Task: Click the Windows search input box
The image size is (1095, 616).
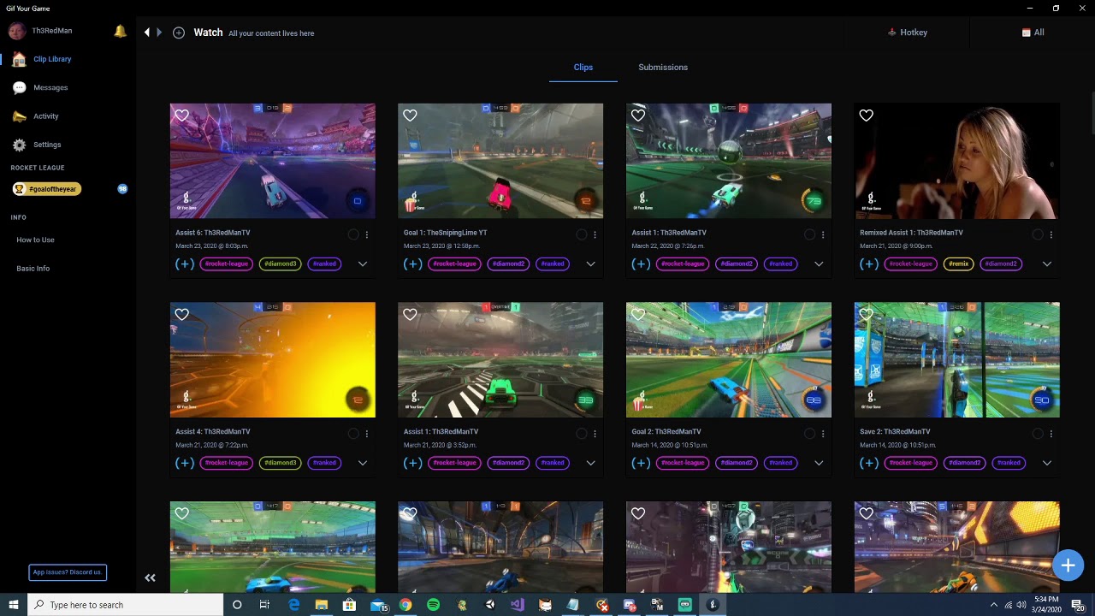Action: (125, 605)
